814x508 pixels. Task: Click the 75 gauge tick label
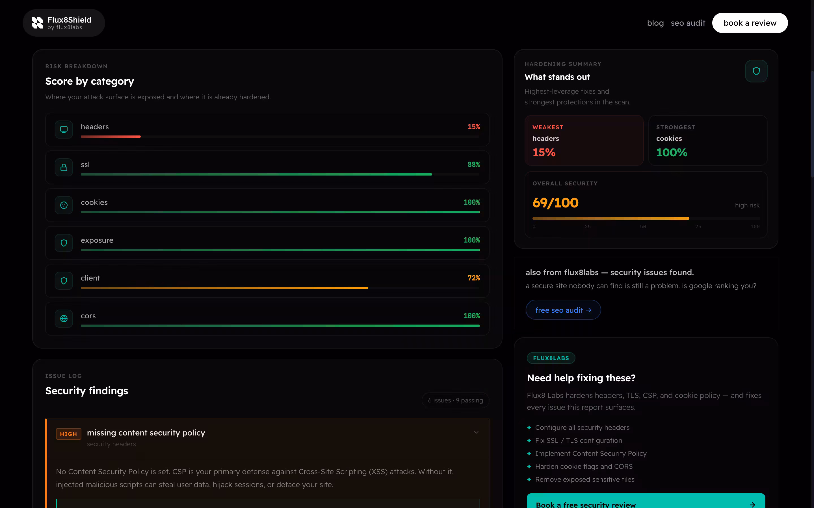pos(698,227)
